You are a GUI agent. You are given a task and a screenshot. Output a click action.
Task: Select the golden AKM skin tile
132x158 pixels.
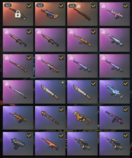coord(82,40)
